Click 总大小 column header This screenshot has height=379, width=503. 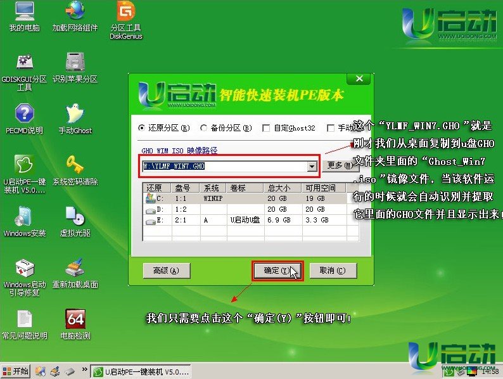283,188
